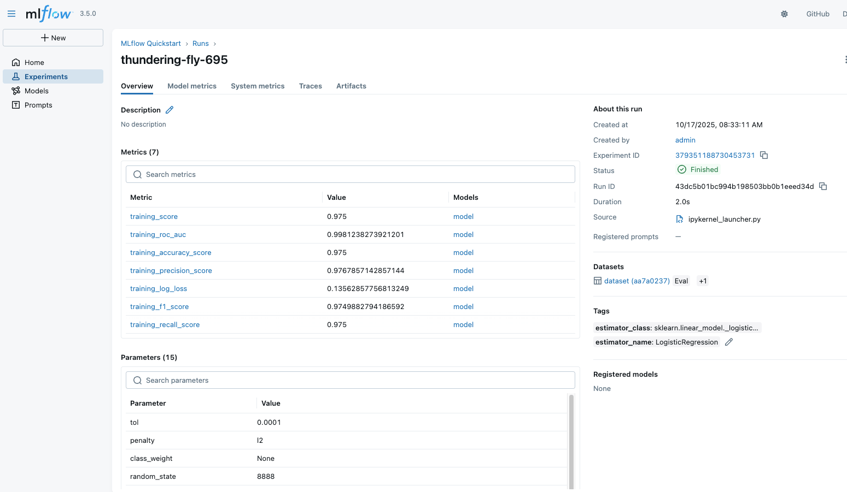The image size is (847, 492).
Task: Open the Artifacts tab
Action: [351, 86]
